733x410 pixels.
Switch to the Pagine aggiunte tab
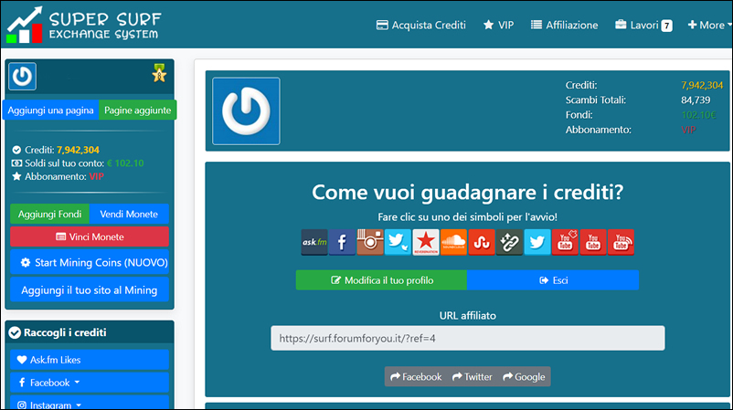[136, 110]
